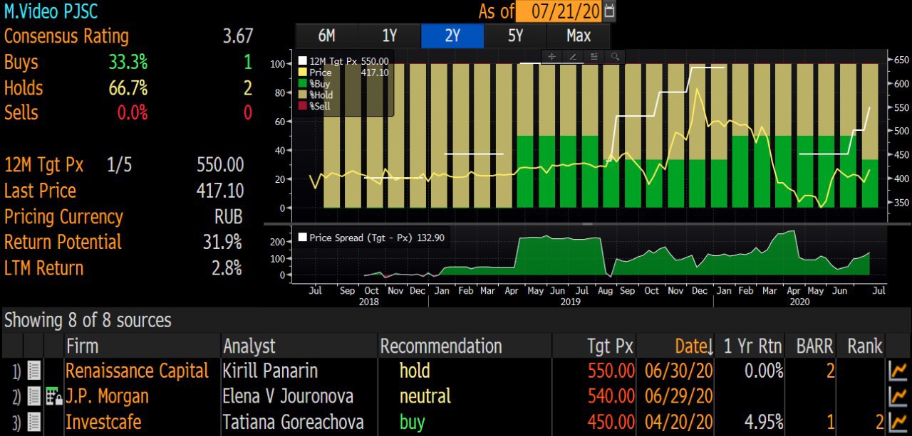Screen dimensions: 912x436
Task: Click the 450.00 target price cell
Action: pyautogui.click(x=611, y=422)
